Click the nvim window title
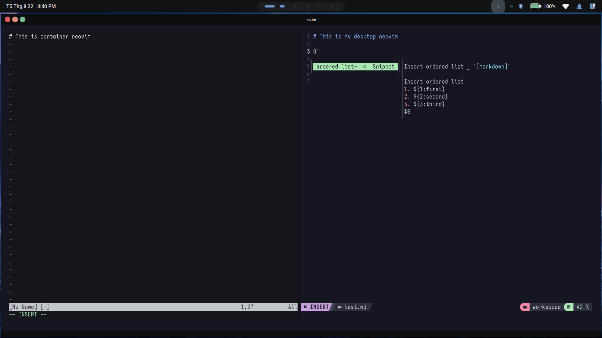Image resolution: width=602 pixels, height=338 pixels. 312,20
